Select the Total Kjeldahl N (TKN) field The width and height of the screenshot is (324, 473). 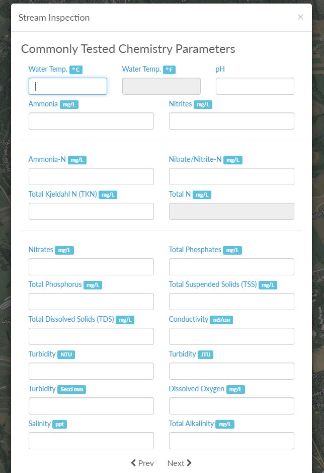coord(91,211)
